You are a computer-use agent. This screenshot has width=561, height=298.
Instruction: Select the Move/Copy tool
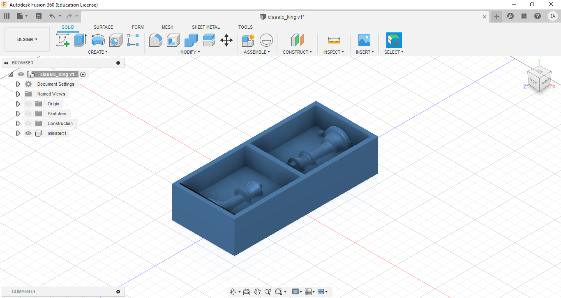point(226,40)
